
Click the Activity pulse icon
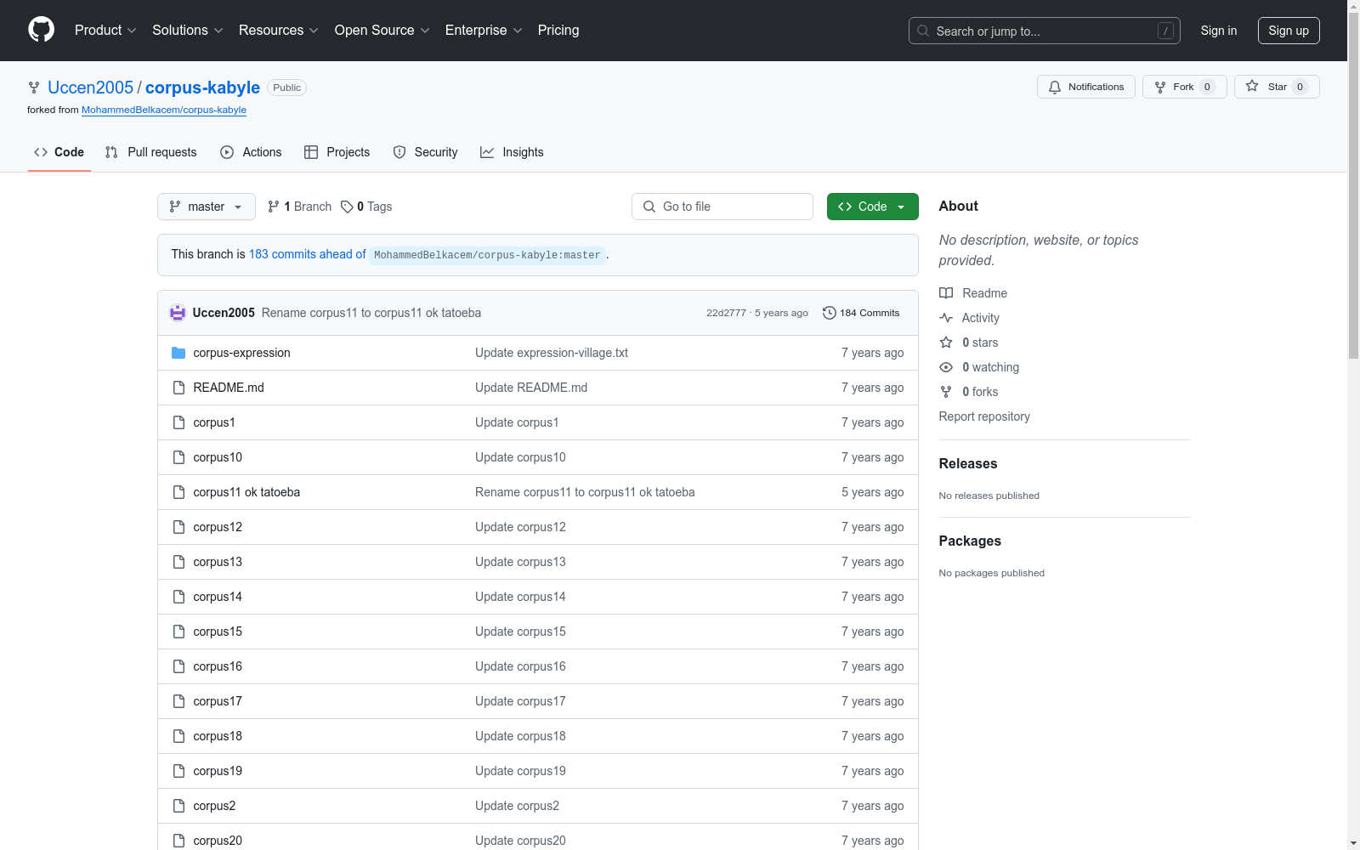click(946, 318)
